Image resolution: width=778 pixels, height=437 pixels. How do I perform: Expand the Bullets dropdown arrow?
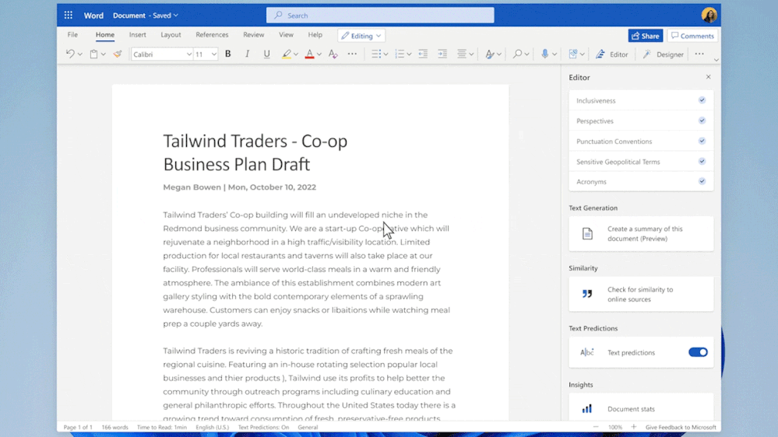[385, 54]
